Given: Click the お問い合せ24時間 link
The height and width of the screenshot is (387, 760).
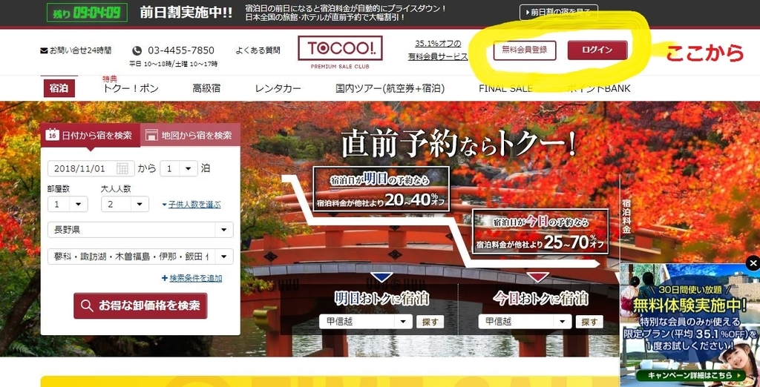Looking at the screenshot, I should coord(79,50).
